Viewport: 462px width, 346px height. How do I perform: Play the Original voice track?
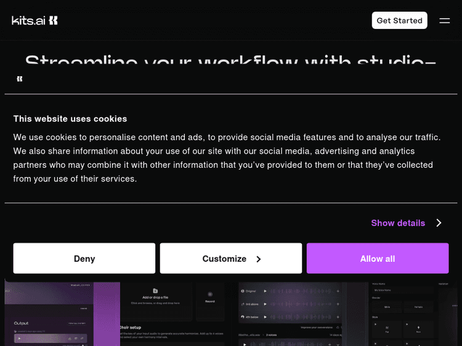(265, 291)
